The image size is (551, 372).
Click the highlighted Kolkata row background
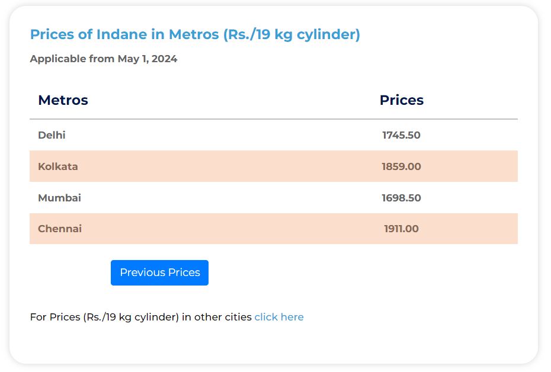click(237, 166)
